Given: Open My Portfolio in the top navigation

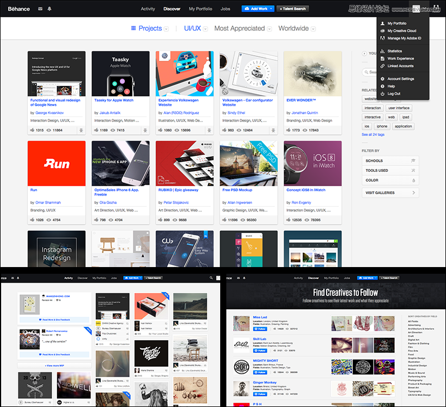Looking at the screenshot, I should (201, 9).
